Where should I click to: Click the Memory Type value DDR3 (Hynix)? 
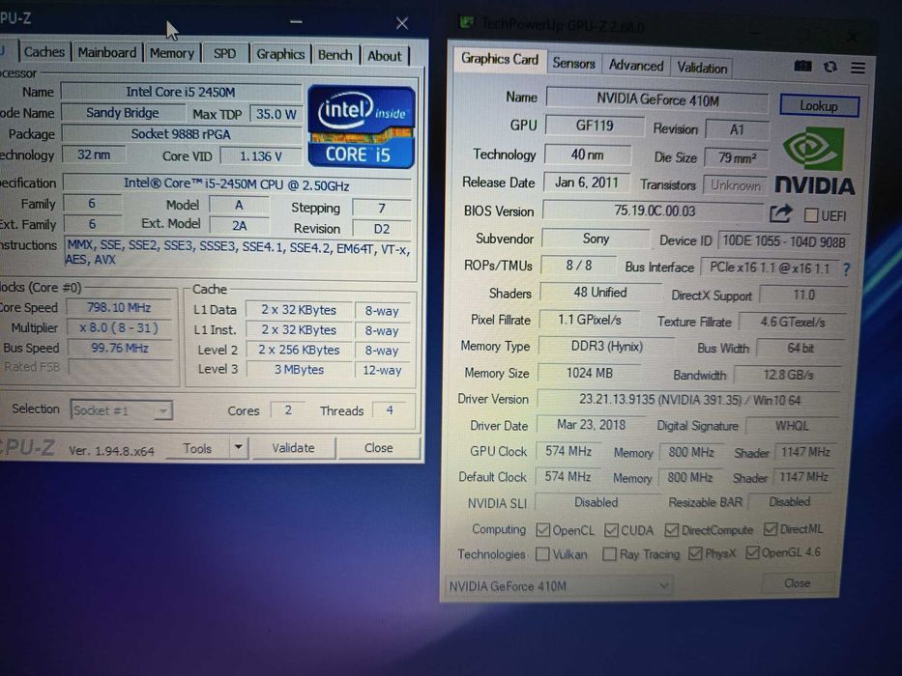point(606,347)
